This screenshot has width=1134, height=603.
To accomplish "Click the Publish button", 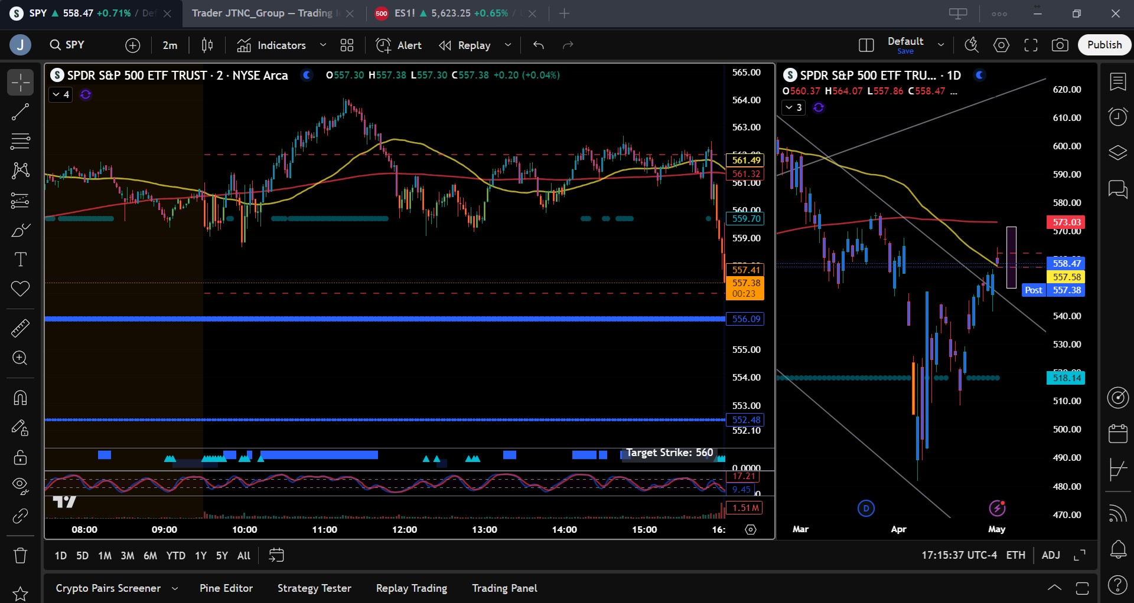I will click(x=1104, y=45).
